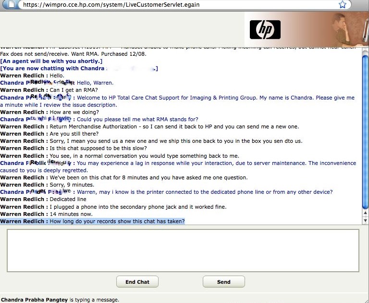Click the page icon beside the URL
This screenshot has width=369, height=303.
point(12,4)
